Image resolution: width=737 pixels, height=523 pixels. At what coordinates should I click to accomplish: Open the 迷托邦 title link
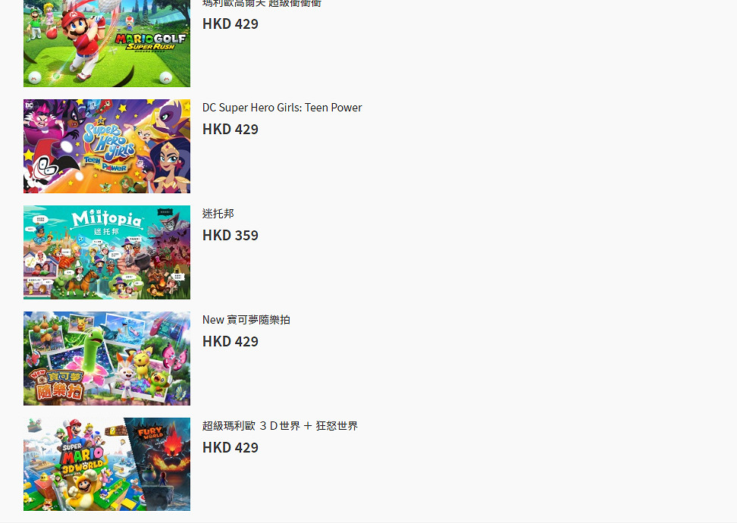(218, 214)
